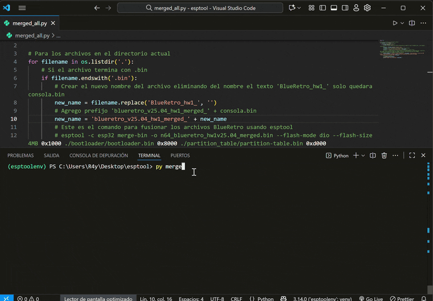Expand the run button dropdown arrow

(402, 23)
